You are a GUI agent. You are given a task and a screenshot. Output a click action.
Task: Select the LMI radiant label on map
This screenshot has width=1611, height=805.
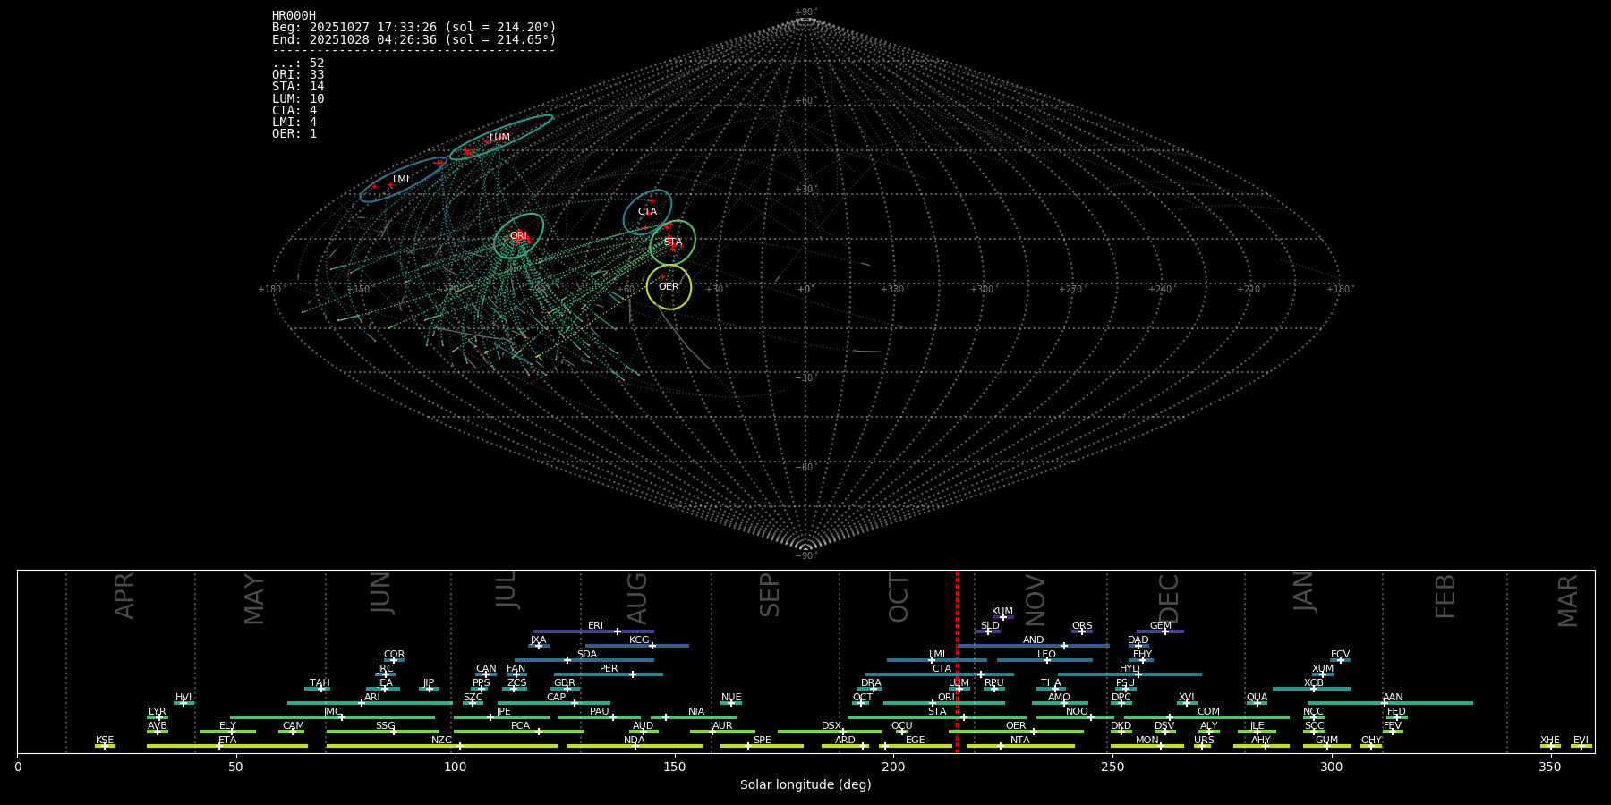click(401, 180)
